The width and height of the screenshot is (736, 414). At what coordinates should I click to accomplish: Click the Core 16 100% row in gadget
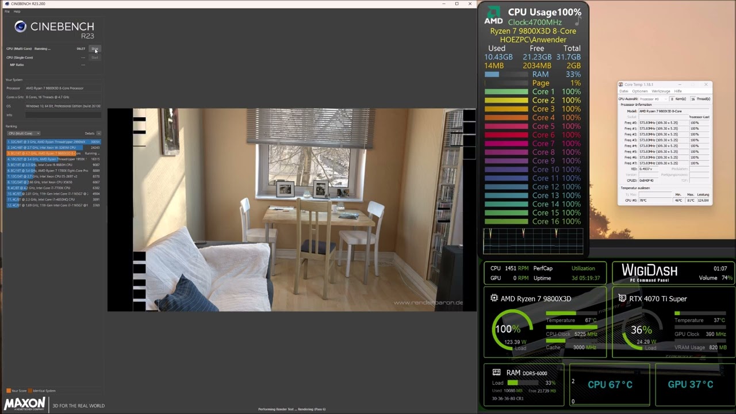point(533,221)
